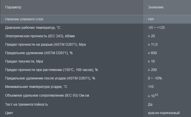The width and height of the screenshot is (191, 117).
Task: Click Тест на трекингостойкость row label
Action: pos(27,104)
